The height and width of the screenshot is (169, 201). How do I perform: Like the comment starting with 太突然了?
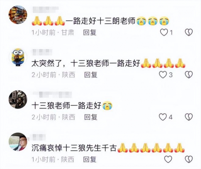163,75
